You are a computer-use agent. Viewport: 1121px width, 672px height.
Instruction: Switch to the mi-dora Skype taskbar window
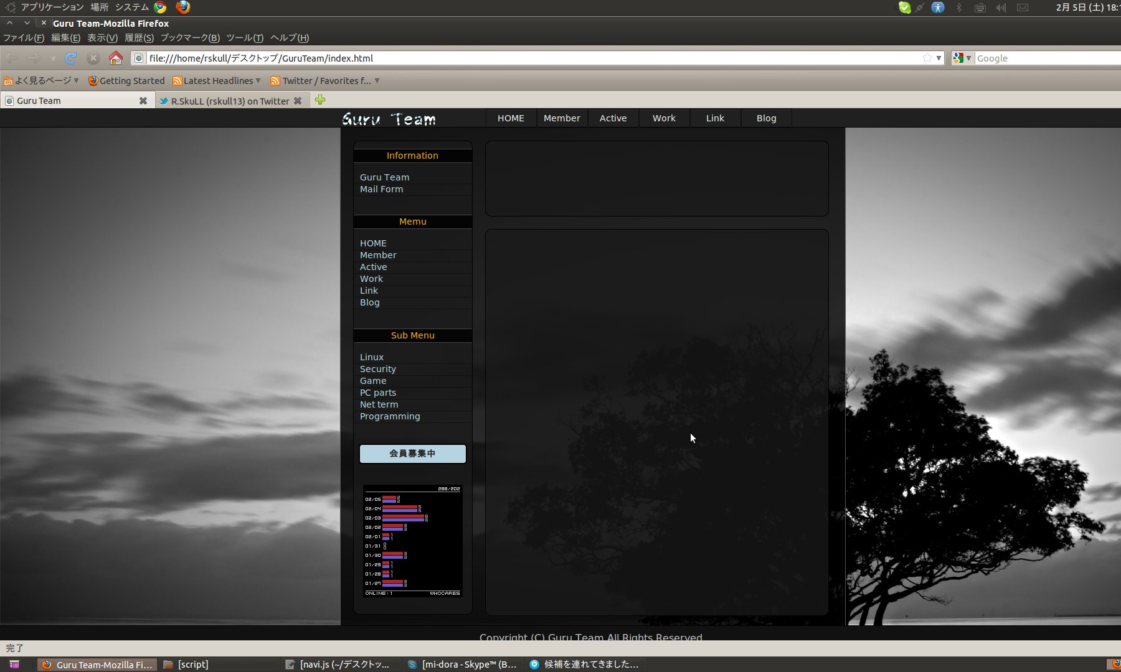click(463, 665)
